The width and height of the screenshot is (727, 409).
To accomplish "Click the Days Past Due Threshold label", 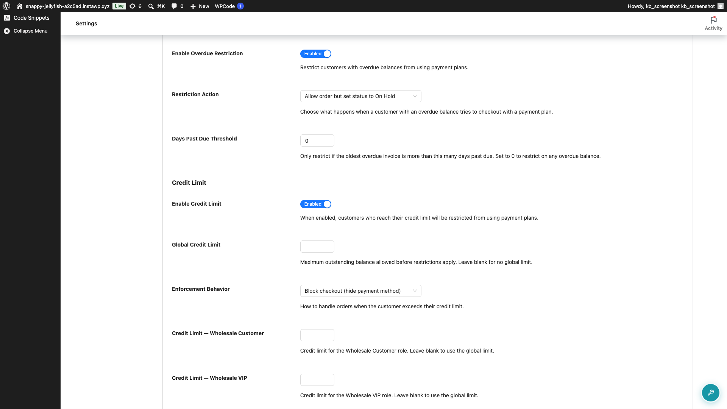I will [204, 139].
